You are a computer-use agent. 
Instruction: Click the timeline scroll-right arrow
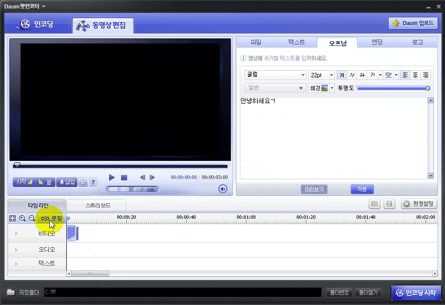point(435,274)
